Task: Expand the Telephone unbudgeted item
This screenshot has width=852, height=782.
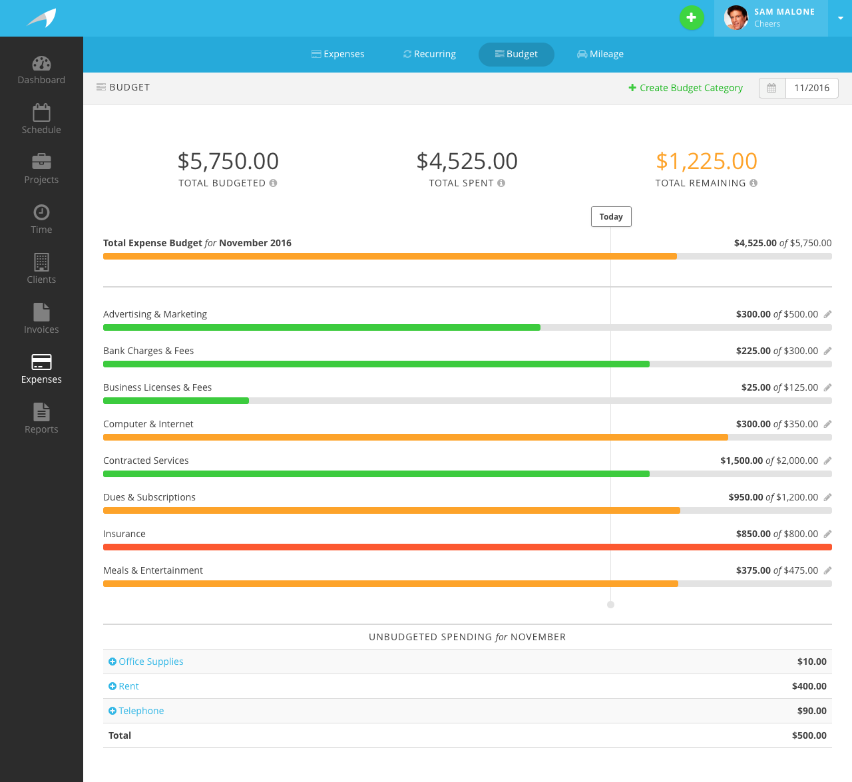Action: (112, 711)
